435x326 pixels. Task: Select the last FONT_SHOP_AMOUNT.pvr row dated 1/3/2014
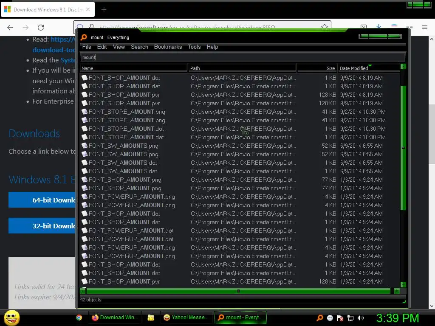(x=240, y=281)
